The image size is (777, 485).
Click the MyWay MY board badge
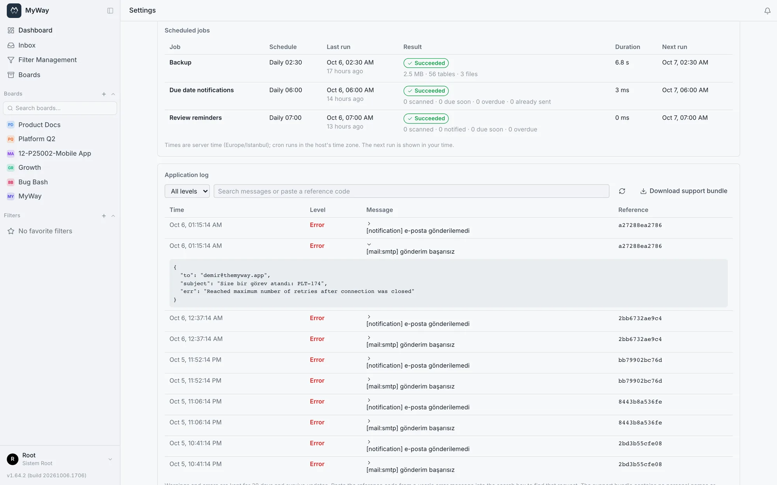click(11, 196)
